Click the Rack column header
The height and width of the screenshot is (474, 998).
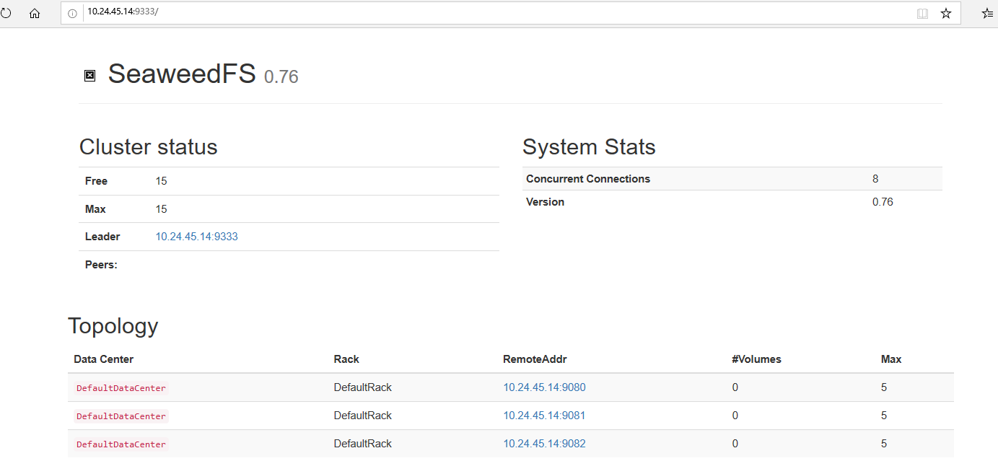[x=346, y=359]
